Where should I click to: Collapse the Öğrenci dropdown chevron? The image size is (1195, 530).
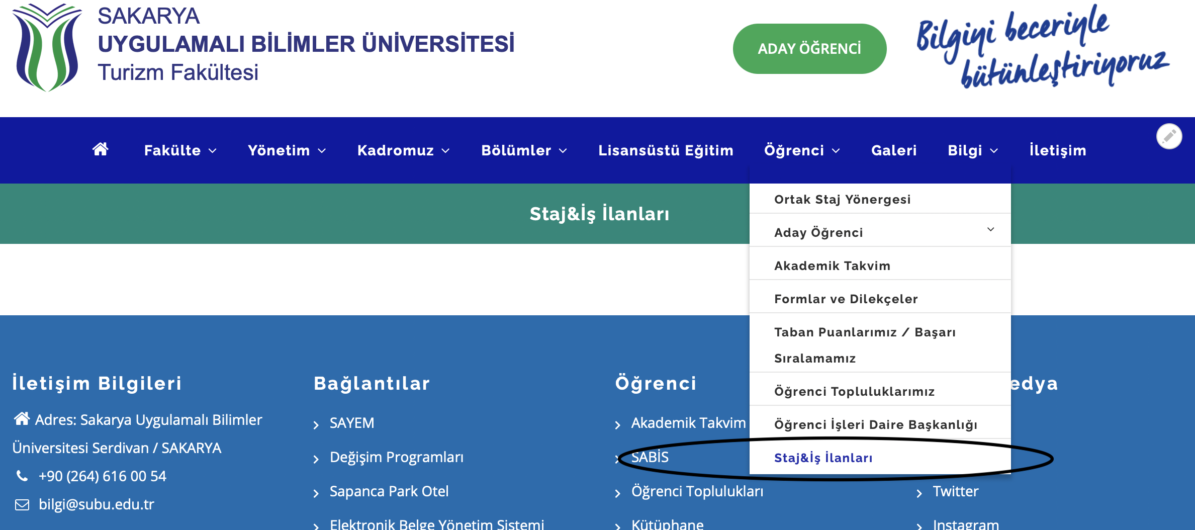point(836,151)
